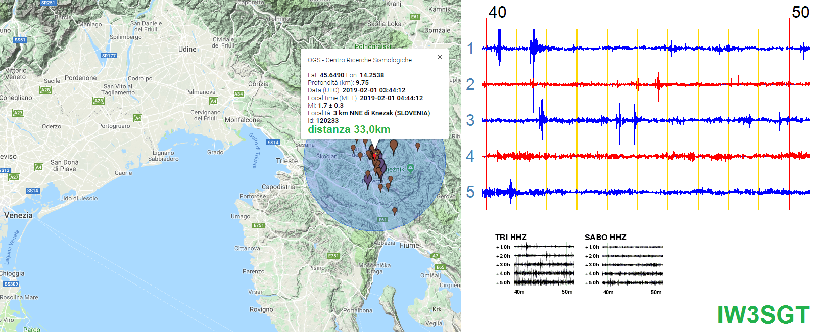Close the OGS earthquake info popup

[x=440, y=57]
